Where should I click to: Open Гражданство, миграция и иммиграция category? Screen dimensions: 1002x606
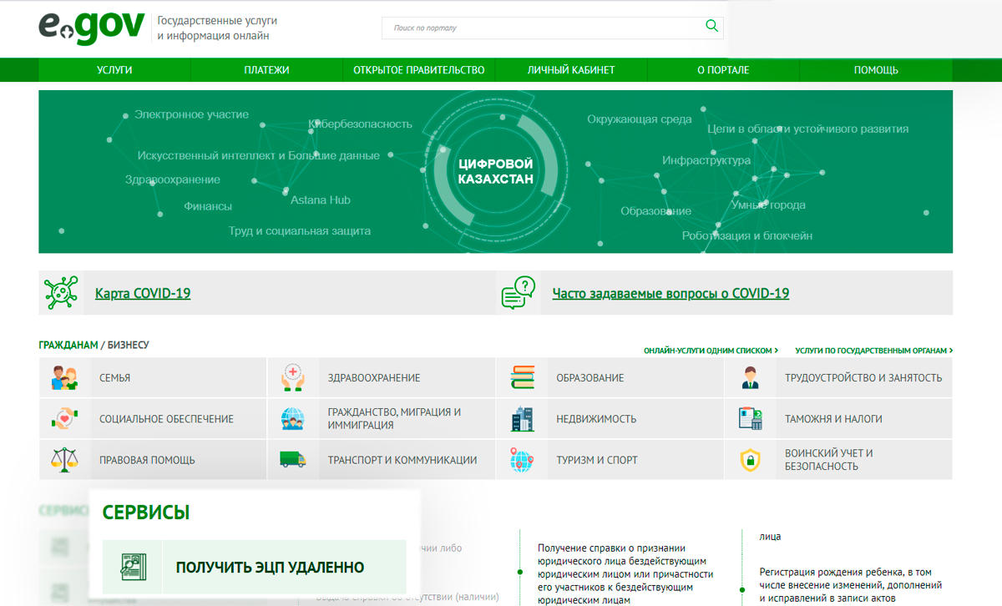(x=382, y=419)
